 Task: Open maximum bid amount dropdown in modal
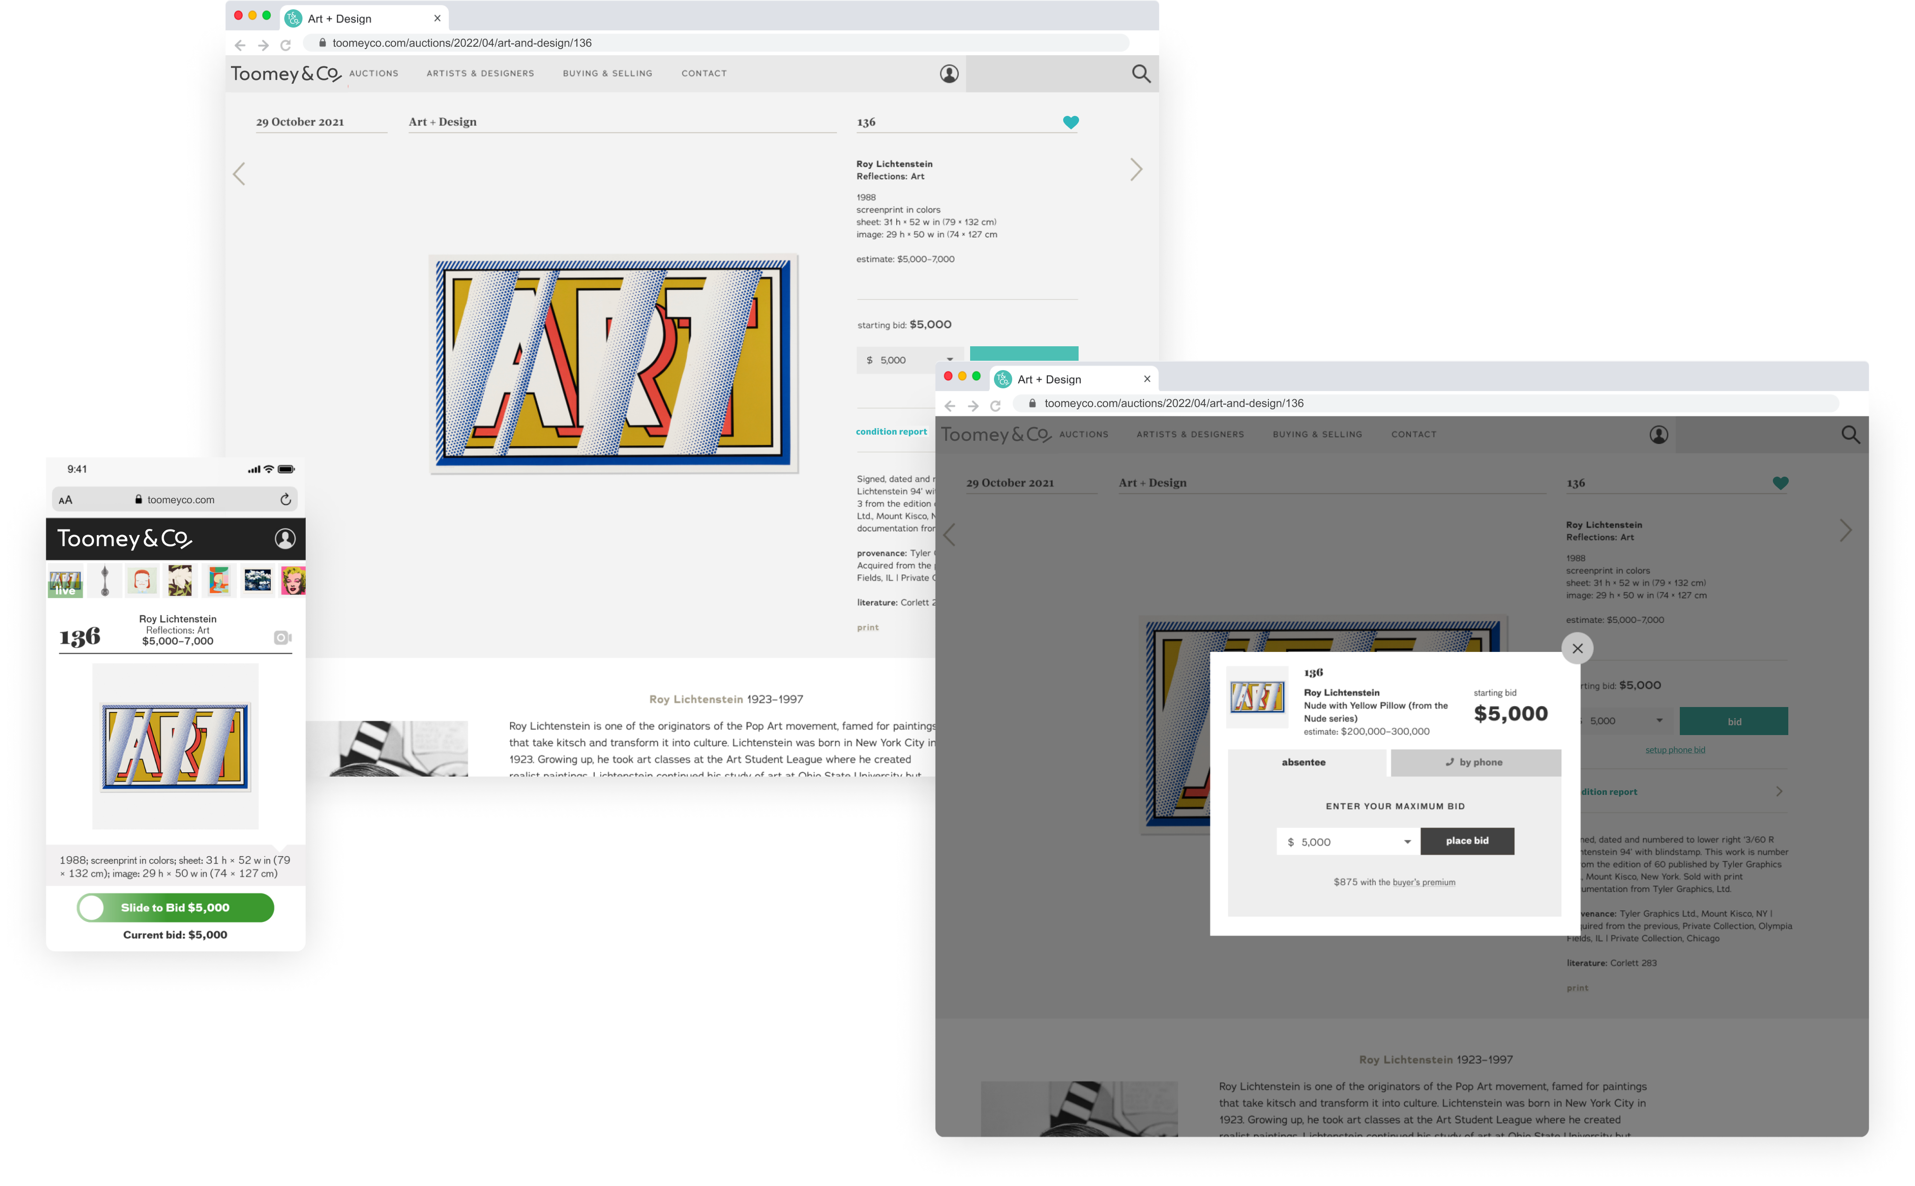[1348, 842]
